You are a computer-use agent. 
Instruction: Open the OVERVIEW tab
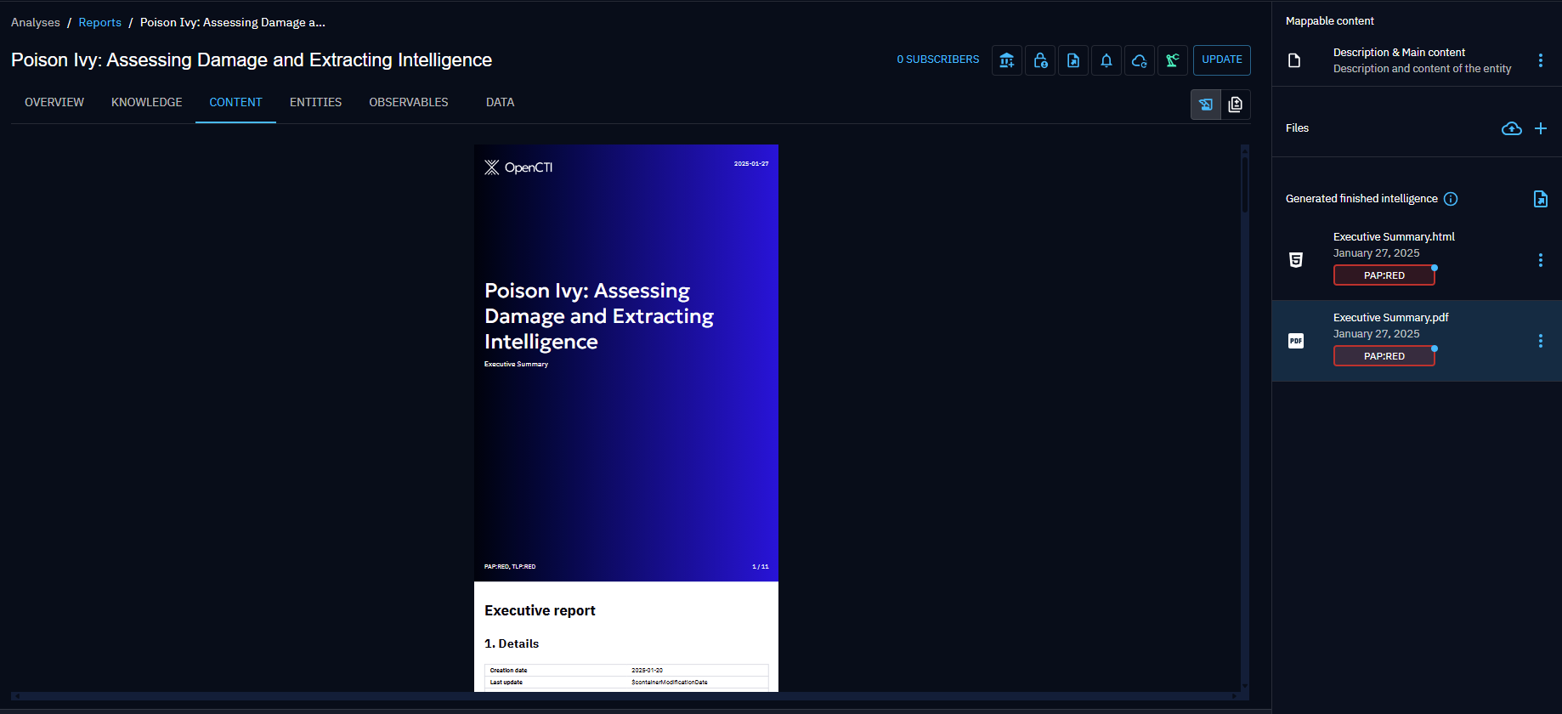[54, 102]
